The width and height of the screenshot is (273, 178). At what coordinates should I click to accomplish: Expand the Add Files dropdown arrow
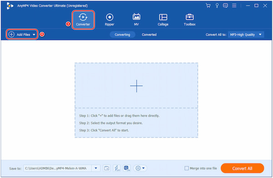(x=34, y=35)
